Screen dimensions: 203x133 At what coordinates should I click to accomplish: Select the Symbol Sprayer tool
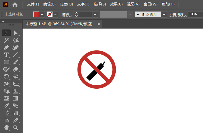(6, 113)
